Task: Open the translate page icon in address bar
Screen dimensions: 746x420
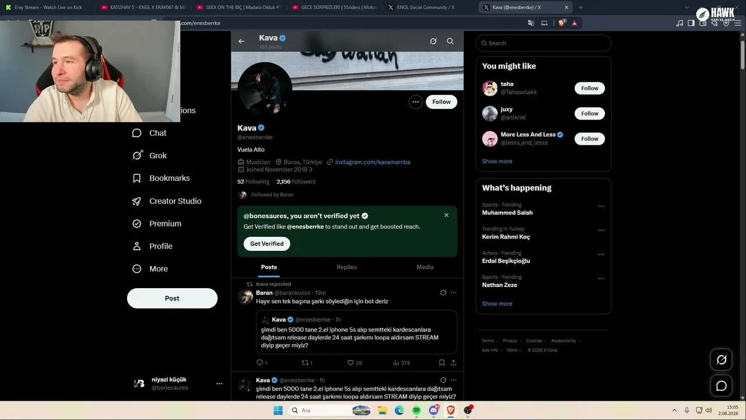Action: (x=531, y=23)
